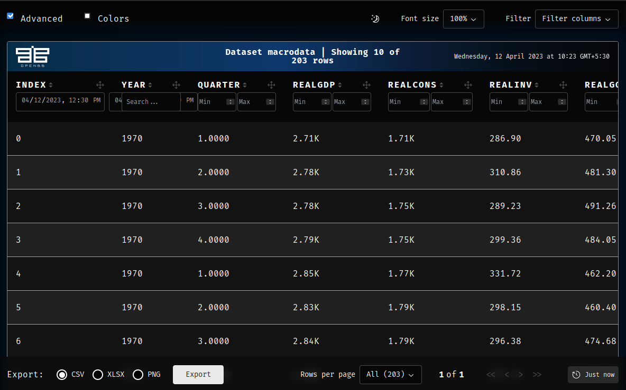The height and width of the screenshot is (390, 626).
Task: Click the REALINV Min input field
Action: [x=509, y=102]
